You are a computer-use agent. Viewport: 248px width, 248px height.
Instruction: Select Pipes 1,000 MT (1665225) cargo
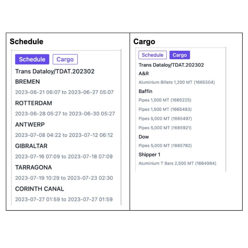pos(165,100)
